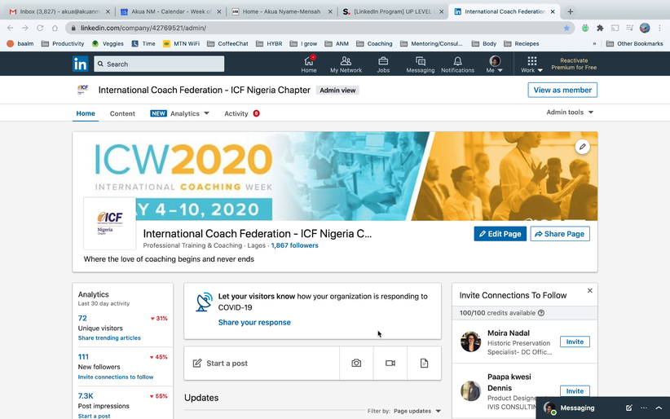Open Other Bookmarks folder
670x419 pixels.
click(x=634, y=43)
